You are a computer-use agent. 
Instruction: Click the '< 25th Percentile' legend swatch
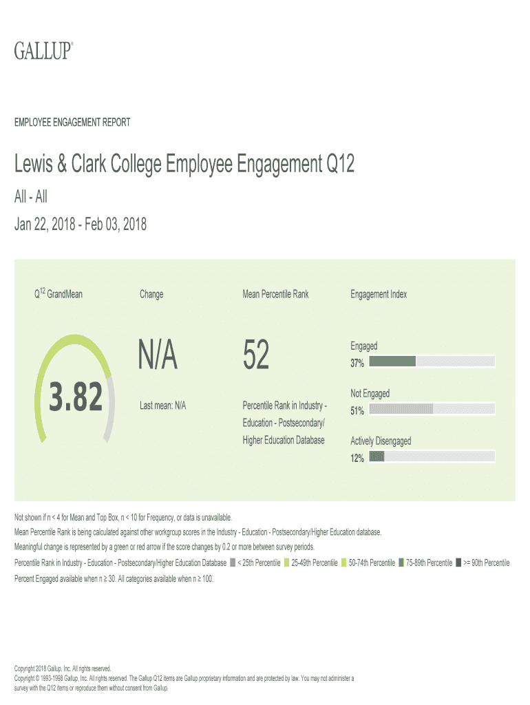[233, 563]
